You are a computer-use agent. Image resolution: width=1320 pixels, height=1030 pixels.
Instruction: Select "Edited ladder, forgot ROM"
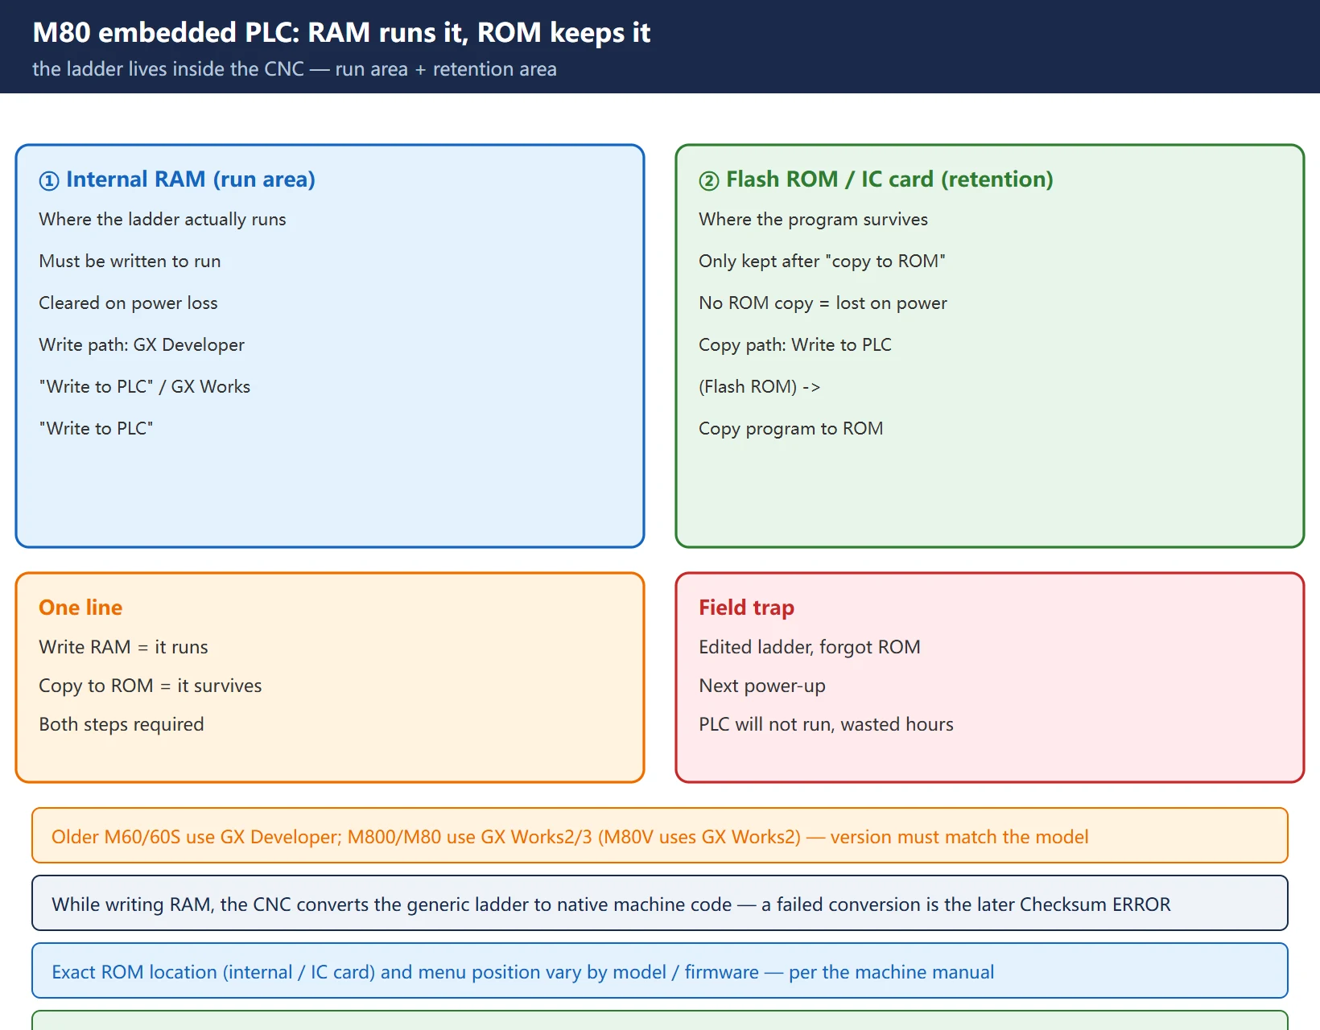[810, 648]
